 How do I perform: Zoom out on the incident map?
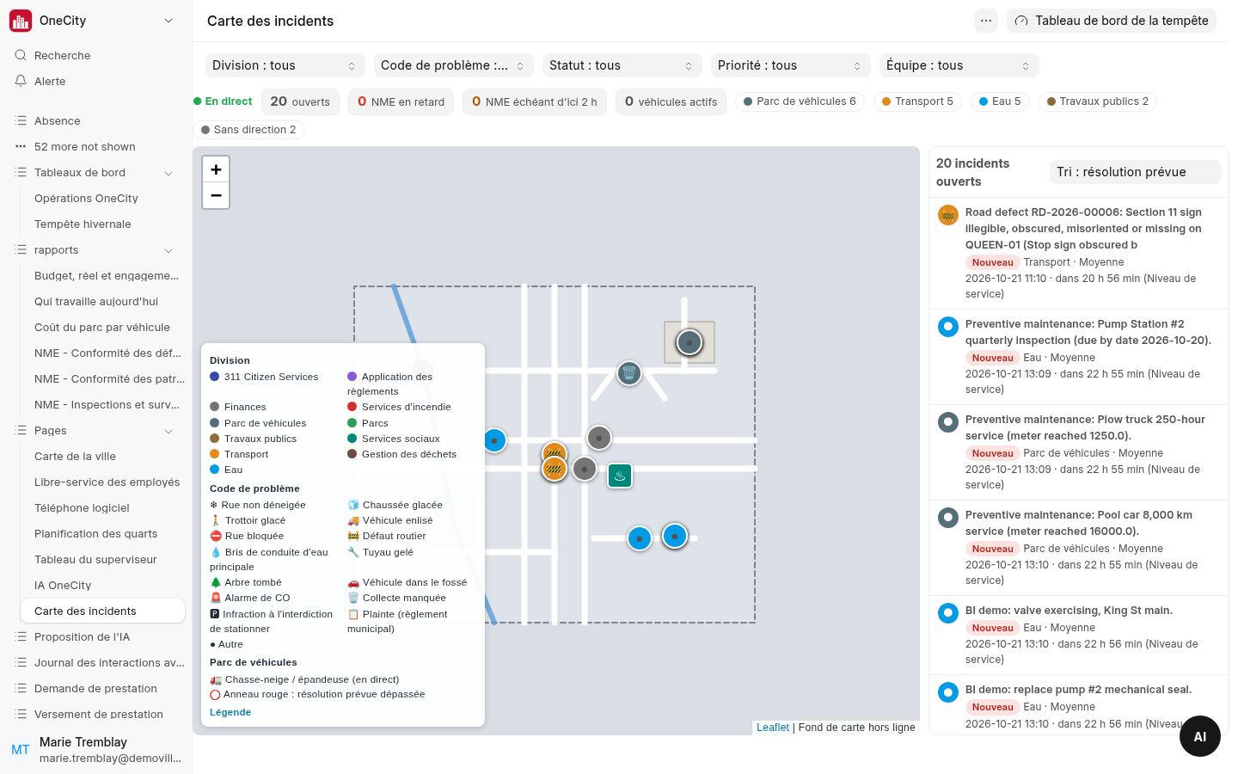(216, 195)
